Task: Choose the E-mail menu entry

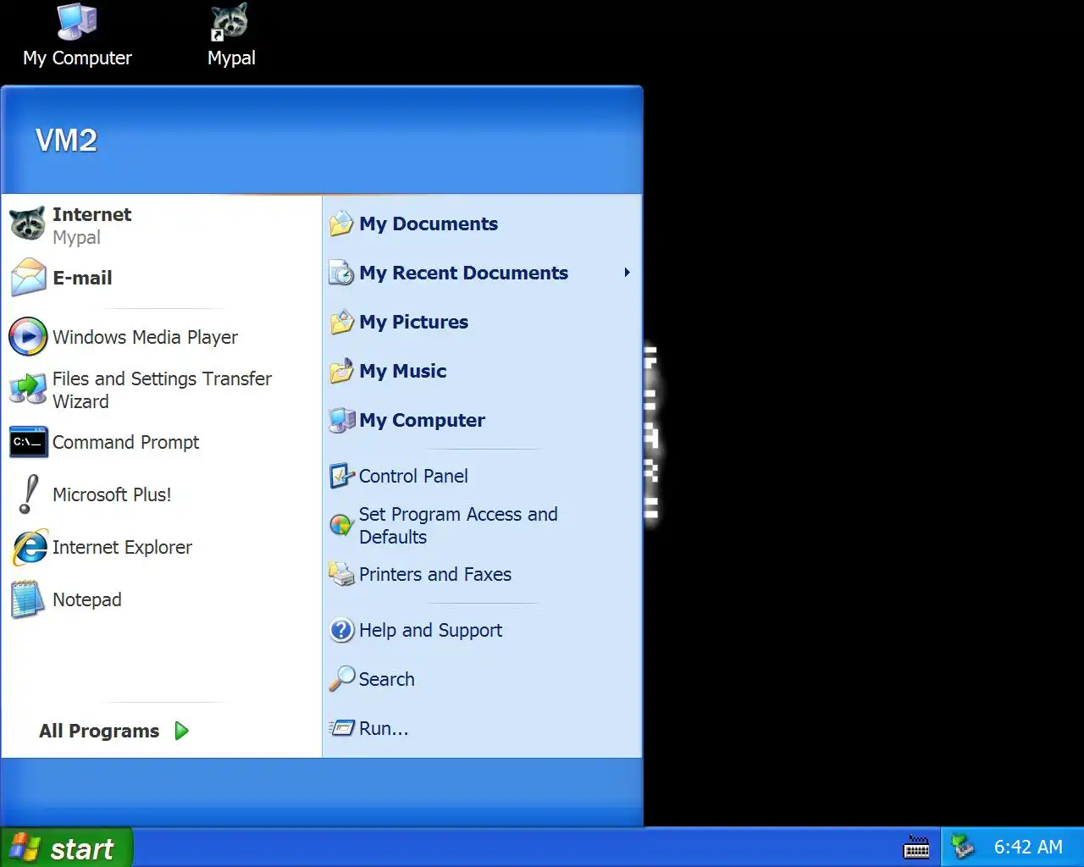Action: (x=161, y=278)
